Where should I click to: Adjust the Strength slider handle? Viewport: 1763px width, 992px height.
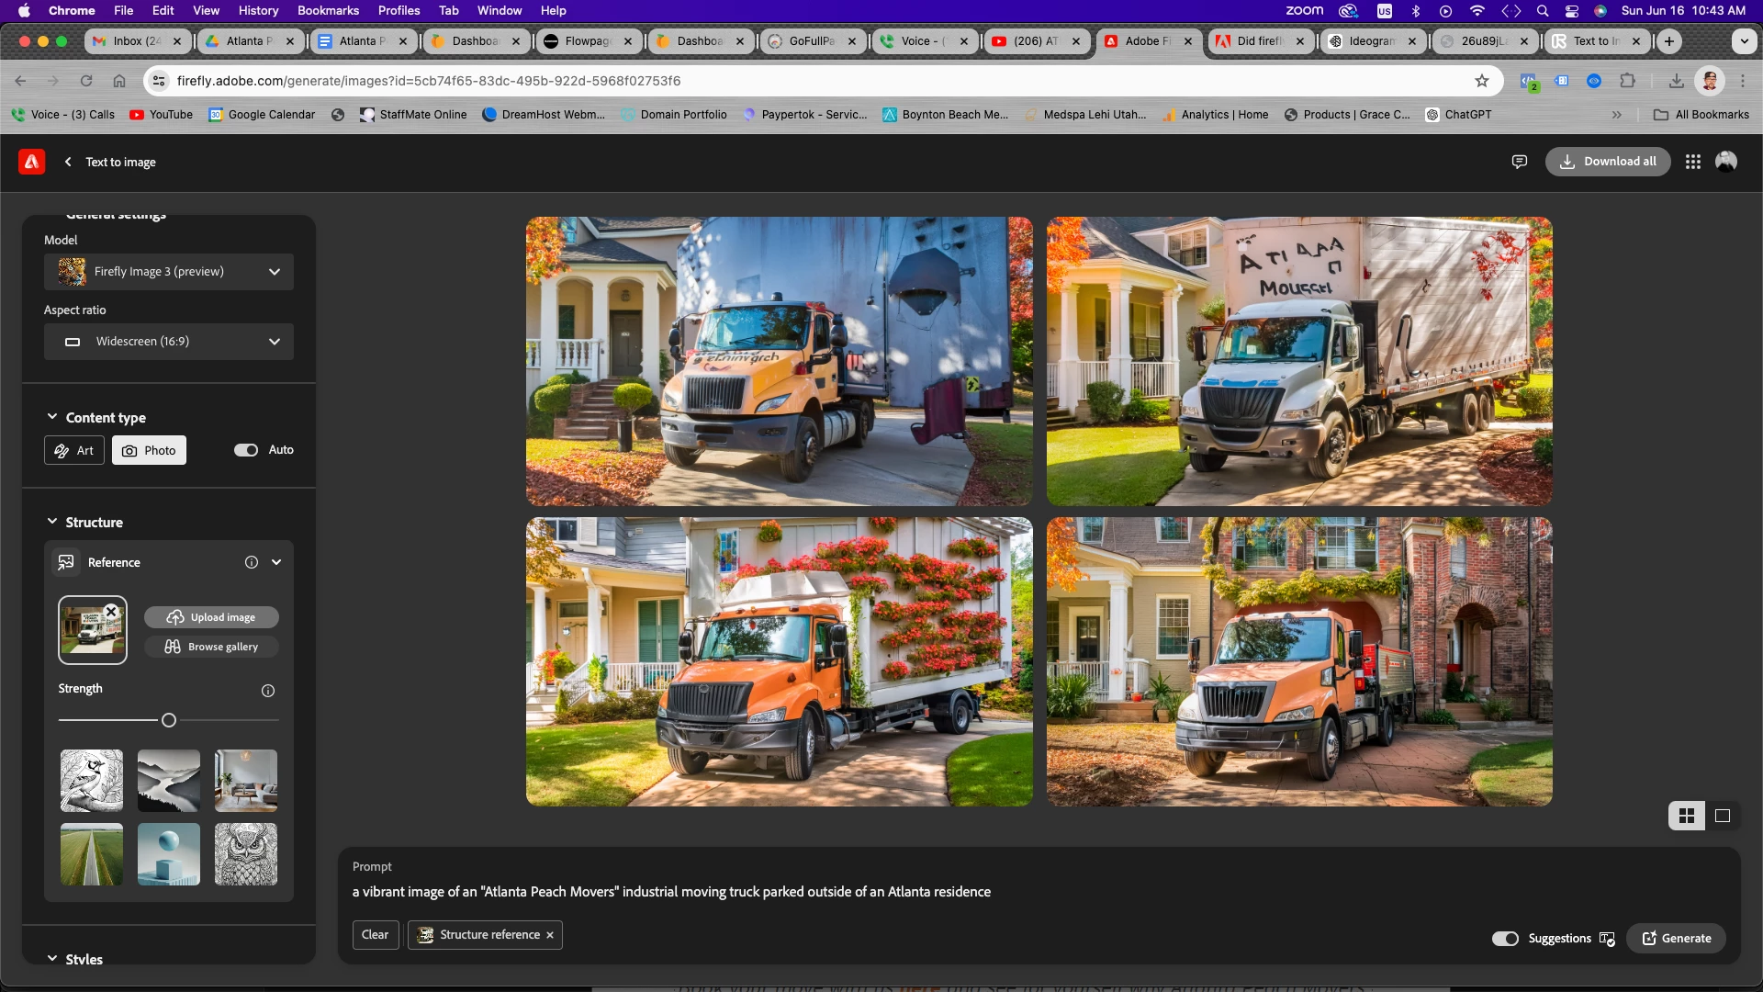tap(169, 721)
